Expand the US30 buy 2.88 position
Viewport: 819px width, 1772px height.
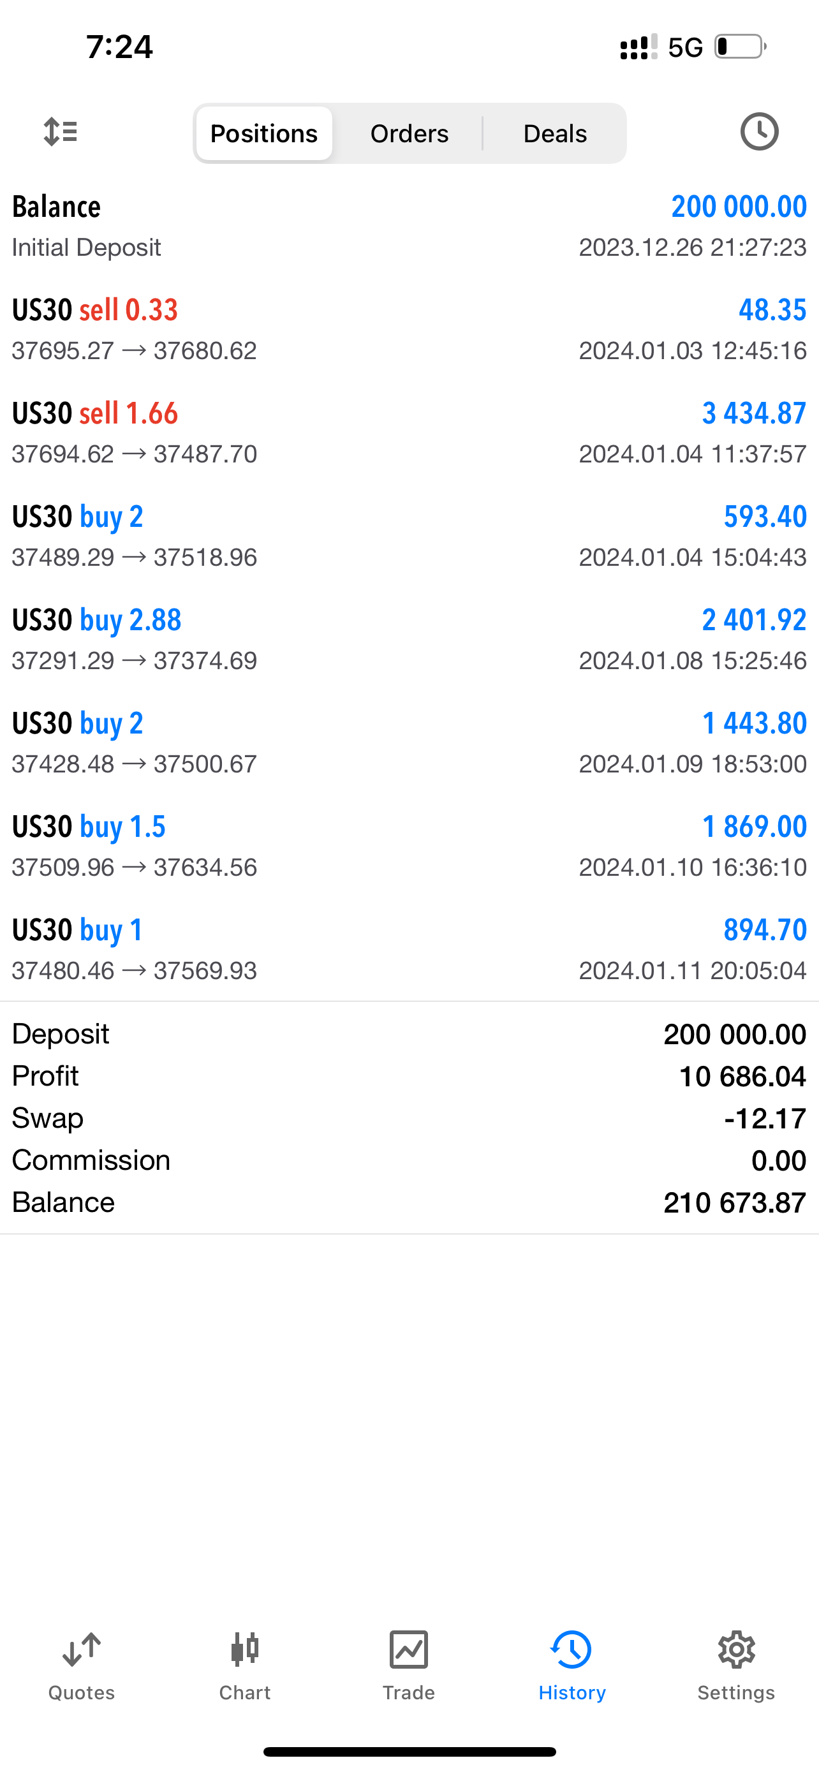[409, 640]
